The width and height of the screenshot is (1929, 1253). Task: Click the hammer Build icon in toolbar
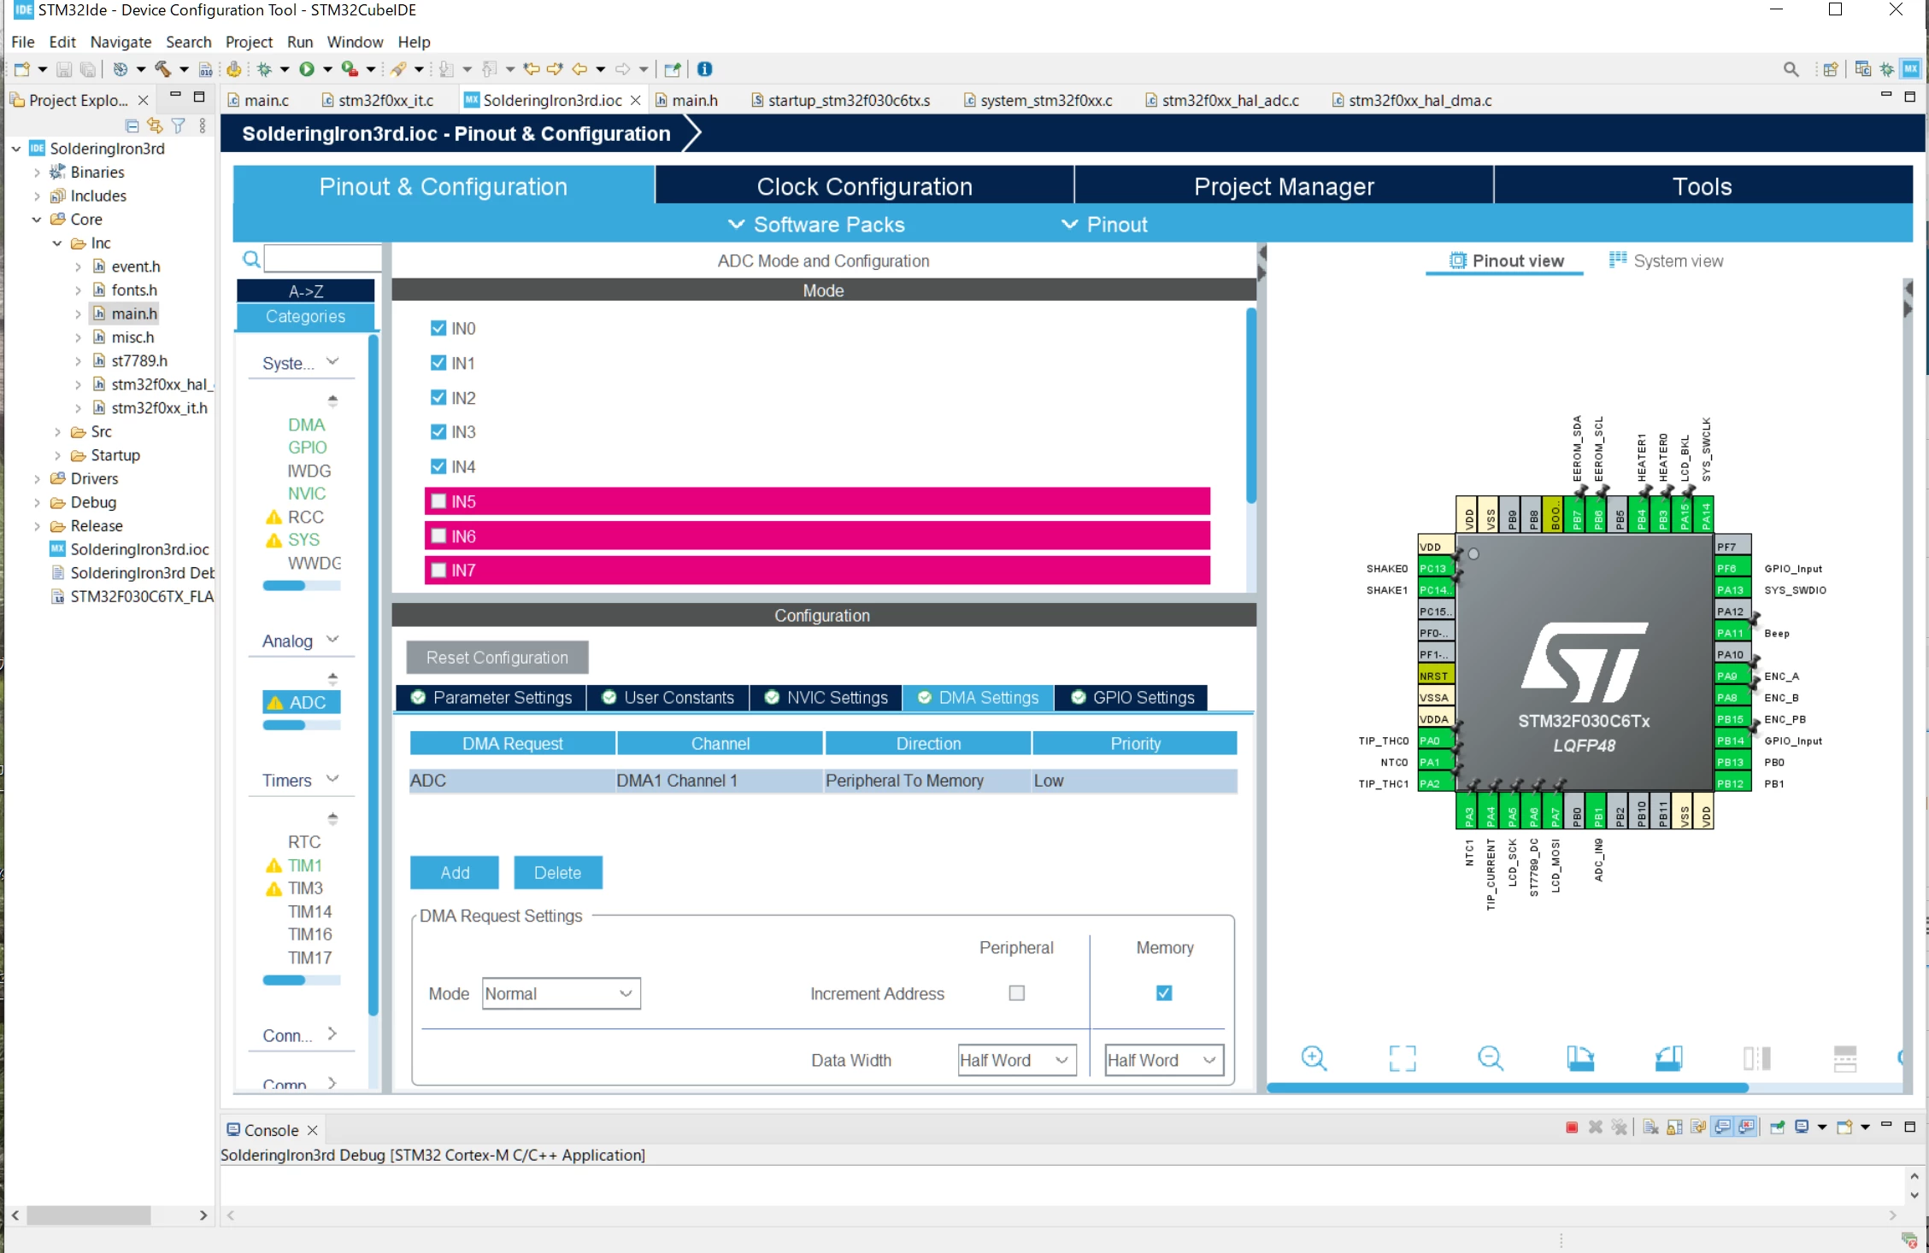pos(162,69)
